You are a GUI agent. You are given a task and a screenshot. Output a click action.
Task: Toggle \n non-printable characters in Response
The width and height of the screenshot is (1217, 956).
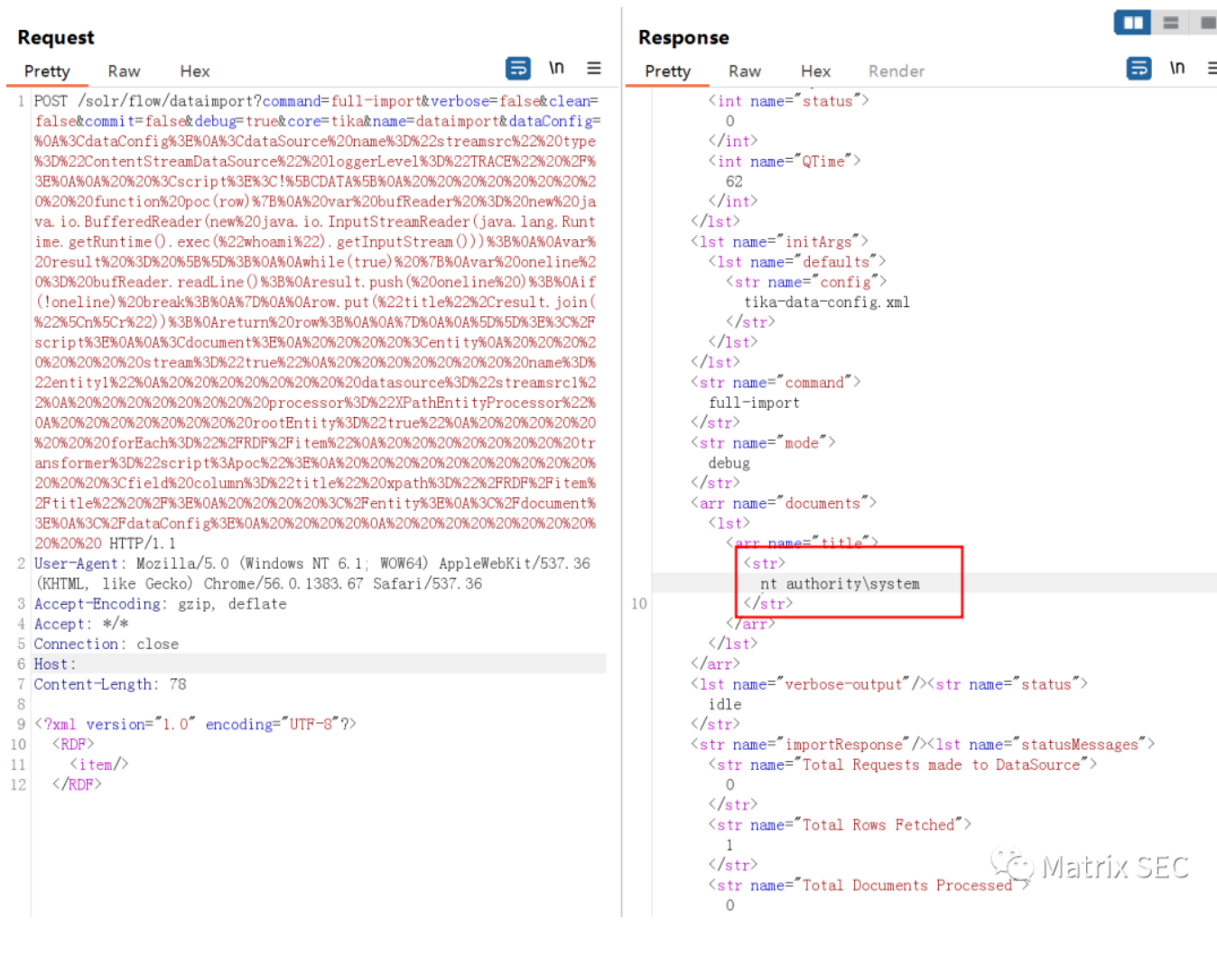tap(1177, 68)
